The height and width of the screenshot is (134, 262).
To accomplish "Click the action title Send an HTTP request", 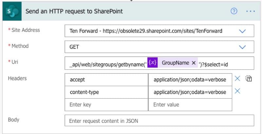I will tap(74, 11).
